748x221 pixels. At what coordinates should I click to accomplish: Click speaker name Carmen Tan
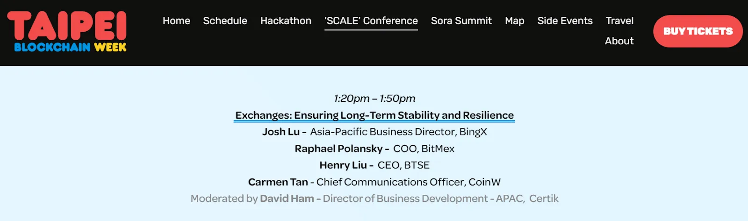[278, 182]
